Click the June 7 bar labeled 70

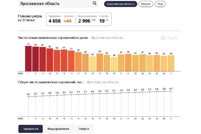tap(28, 58)
